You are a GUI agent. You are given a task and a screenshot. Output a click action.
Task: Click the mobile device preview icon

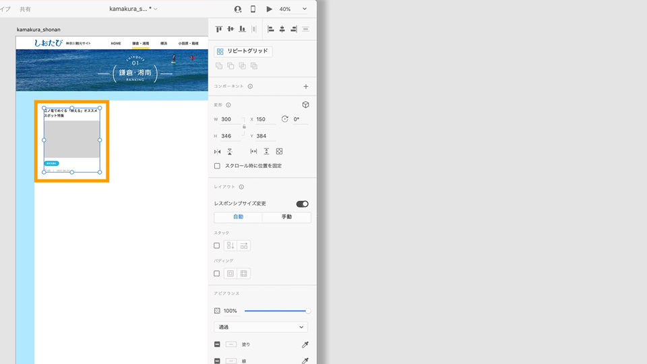click(x=253, y=9)
